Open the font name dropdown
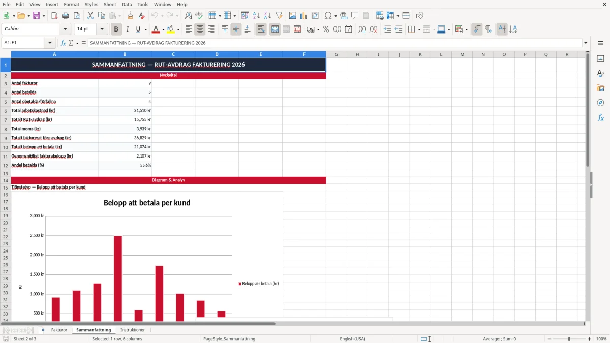The height and width of the screenshot is (343, 610). tap(65, 29)
